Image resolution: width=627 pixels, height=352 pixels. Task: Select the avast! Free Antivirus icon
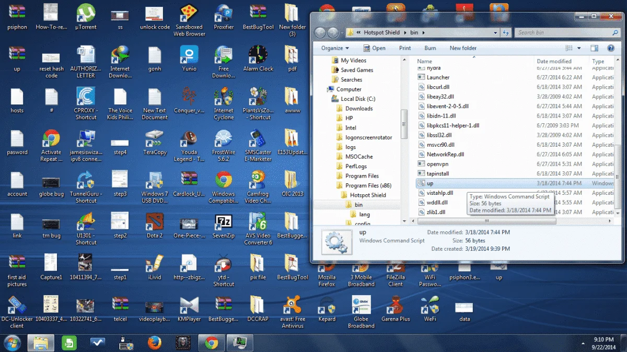point(293,312)
